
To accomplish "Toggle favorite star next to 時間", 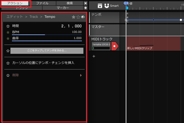I will 8,26.
